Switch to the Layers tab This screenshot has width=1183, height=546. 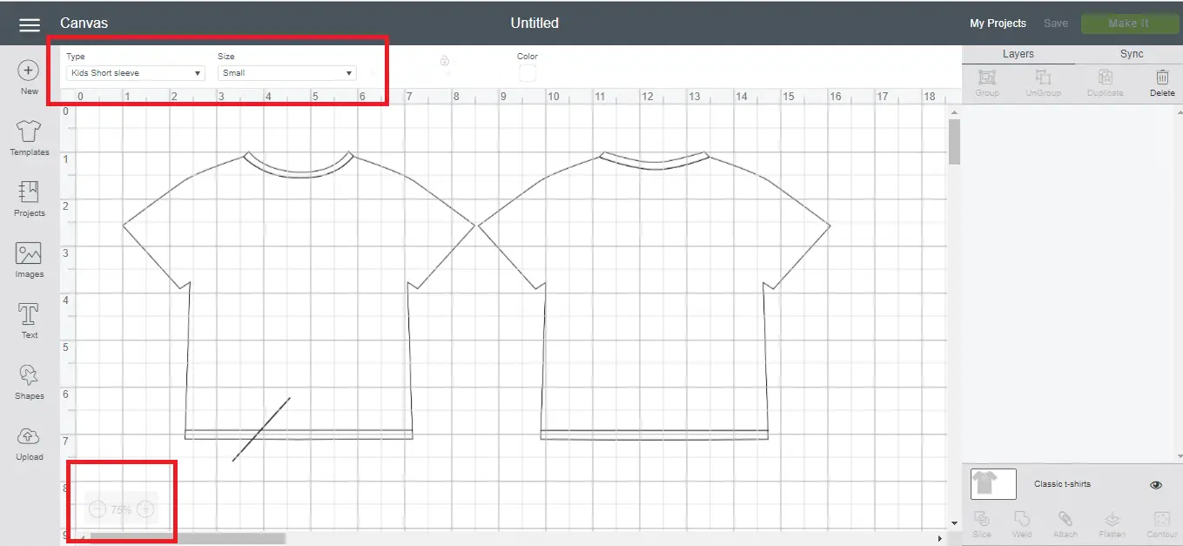(1018, 54)
